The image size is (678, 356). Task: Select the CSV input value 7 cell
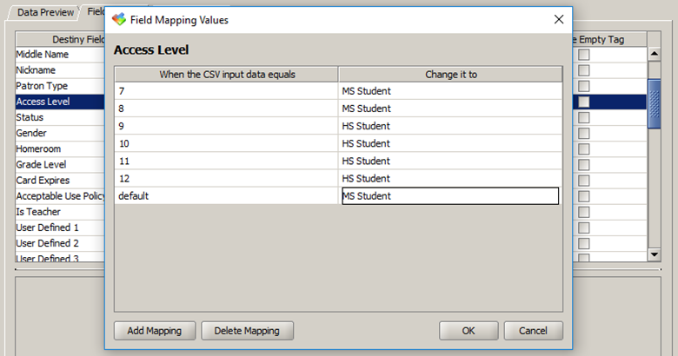pos(226,90)
